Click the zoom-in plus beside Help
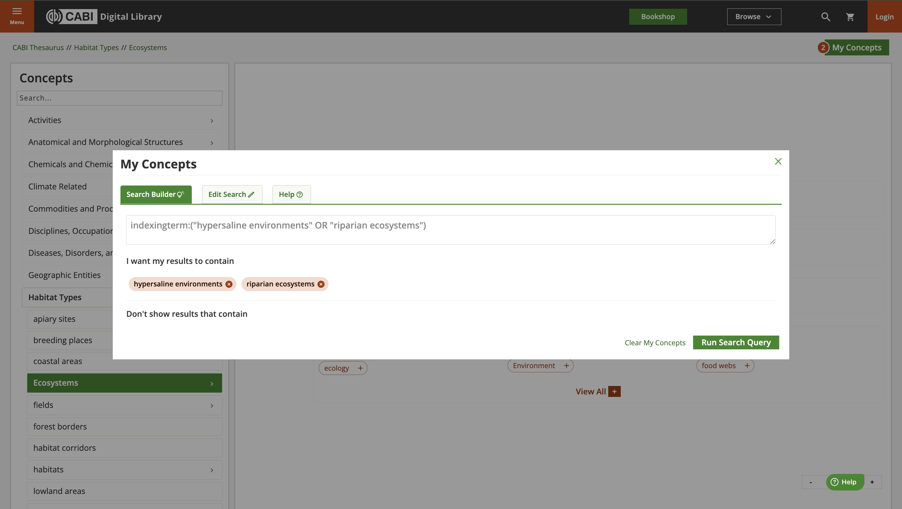The image size is (902, 509). tap(872, 482)
